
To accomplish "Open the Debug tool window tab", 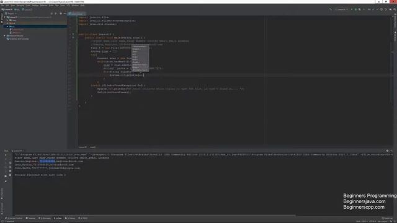I will coord(70,218).
